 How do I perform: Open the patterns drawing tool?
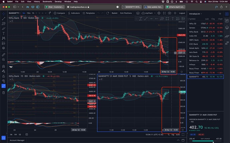(4, 38)
